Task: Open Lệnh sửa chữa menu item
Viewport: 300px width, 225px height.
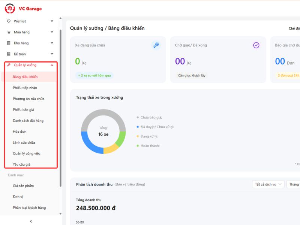Action: click(x=24, y=142)
